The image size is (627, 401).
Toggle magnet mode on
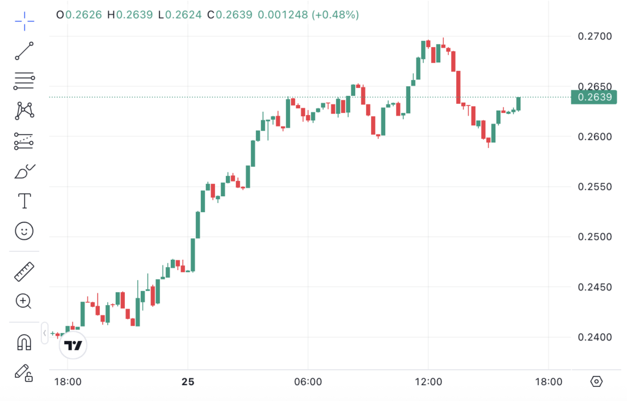pyautogui.click(x=24, y=342)
